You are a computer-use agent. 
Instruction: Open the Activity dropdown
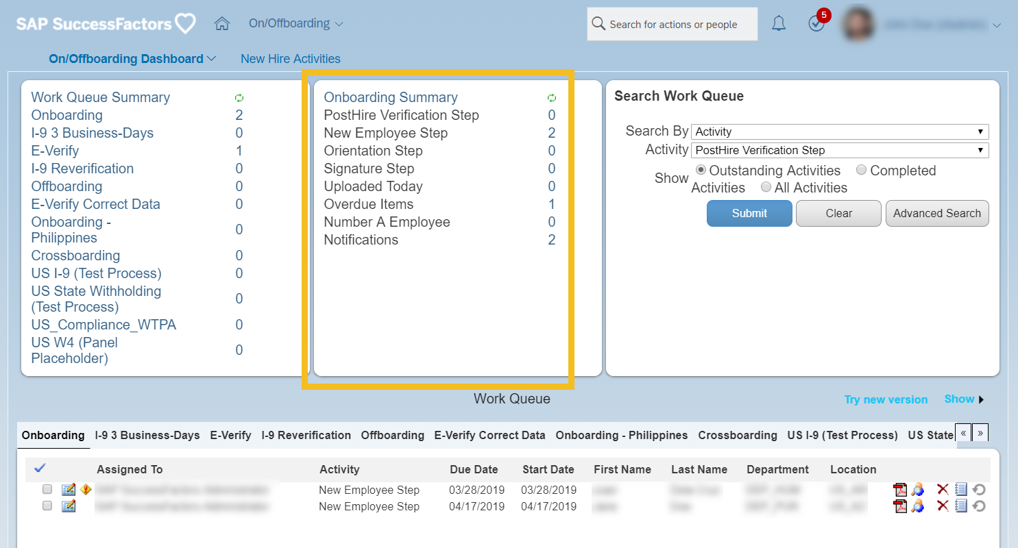(x=840, y=150)
